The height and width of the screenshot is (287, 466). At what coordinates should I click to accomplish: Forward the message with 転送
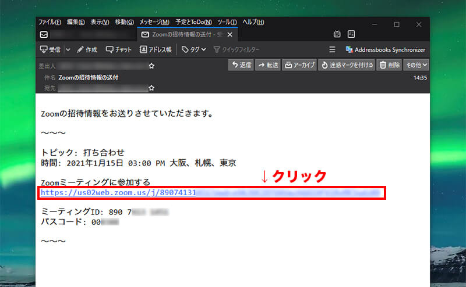pos(268,65)
